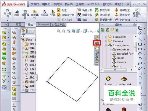This screenshot has width=148, height=111.
Task: Open the Measure (测量) tool
Action: coord(17,13)
